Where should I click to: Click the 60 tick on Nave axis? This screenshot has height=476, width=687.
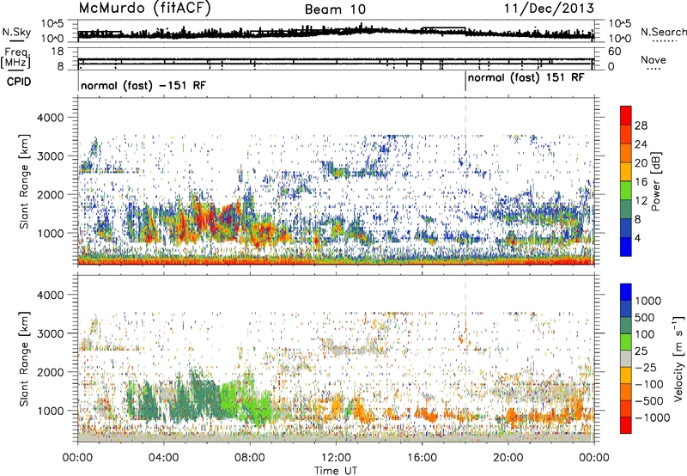pyautogui.click(x=615, y=52)
